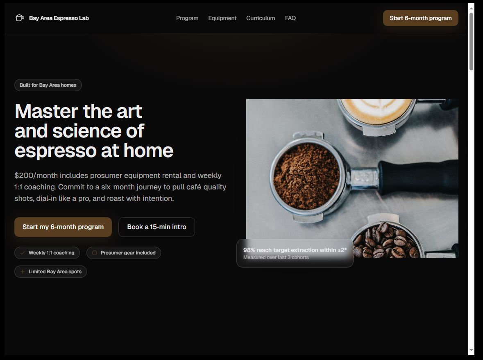Open the Program nav link
This screenshot has height=360, width=483.
click(187, 18)
